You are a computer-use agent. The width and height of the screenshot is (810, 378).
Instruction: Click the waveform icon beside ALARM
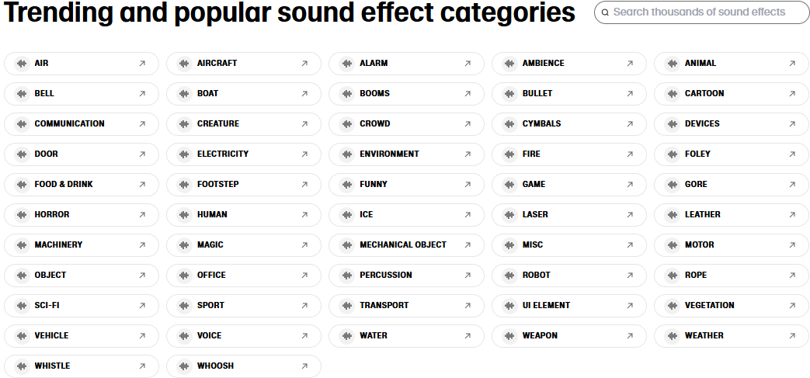(347, 64)
